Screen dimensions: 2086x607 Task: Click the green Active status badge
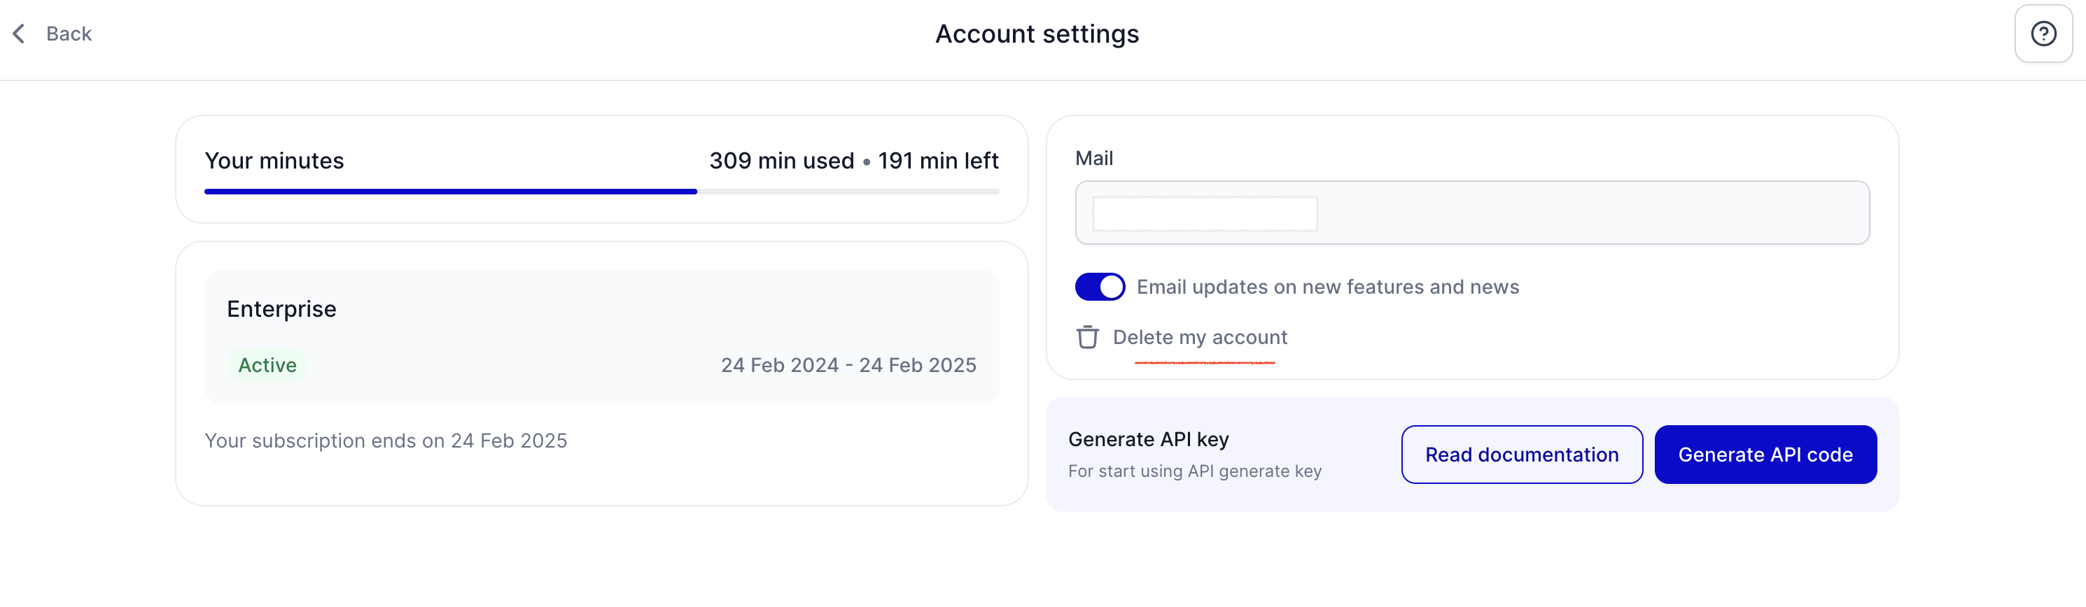267,365
